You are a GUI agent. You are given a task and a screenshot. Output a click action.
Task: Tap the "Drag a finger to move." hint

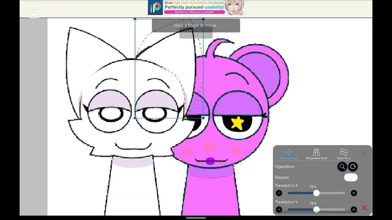(x=196, y=26)
